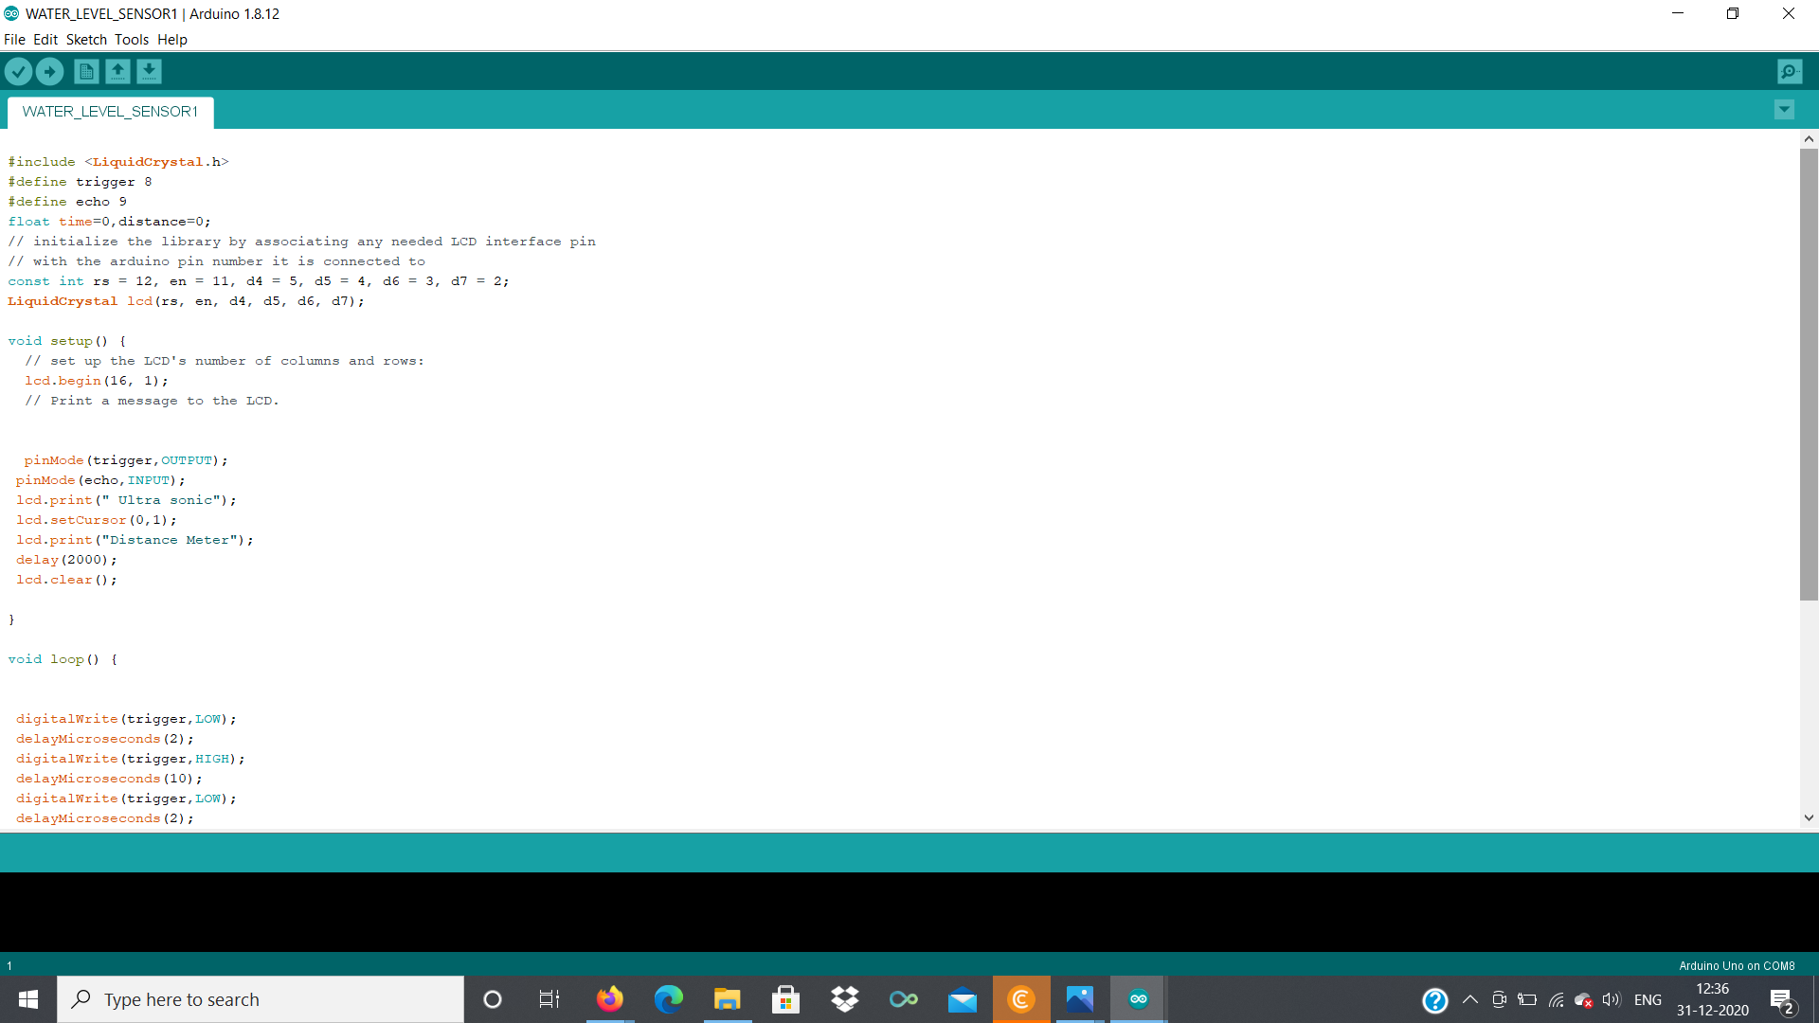Click the battery status tray icon
The image size is (1819, 1023).
[1527, 999]
